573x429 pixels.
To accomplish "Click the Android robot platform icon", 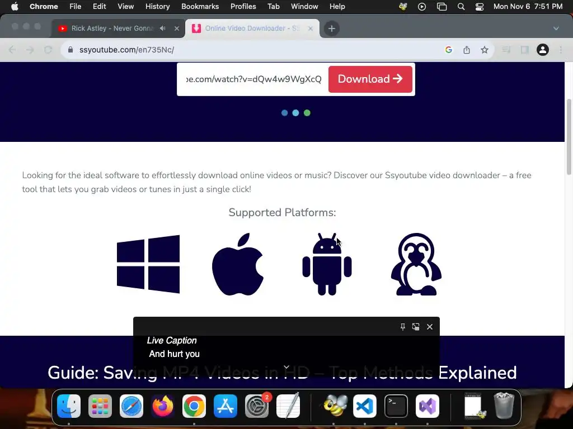I will 327,264.
